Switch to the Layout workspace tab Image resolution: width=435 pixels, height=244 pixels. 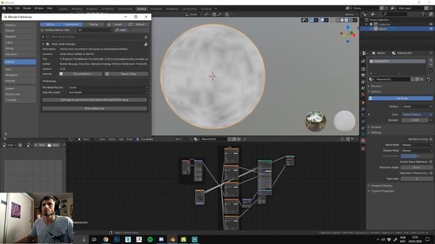[63, 9]
